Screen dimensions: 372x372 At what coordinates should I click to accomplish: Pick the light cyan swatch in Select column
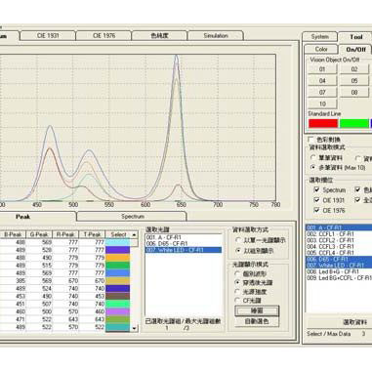click(117, 242)
